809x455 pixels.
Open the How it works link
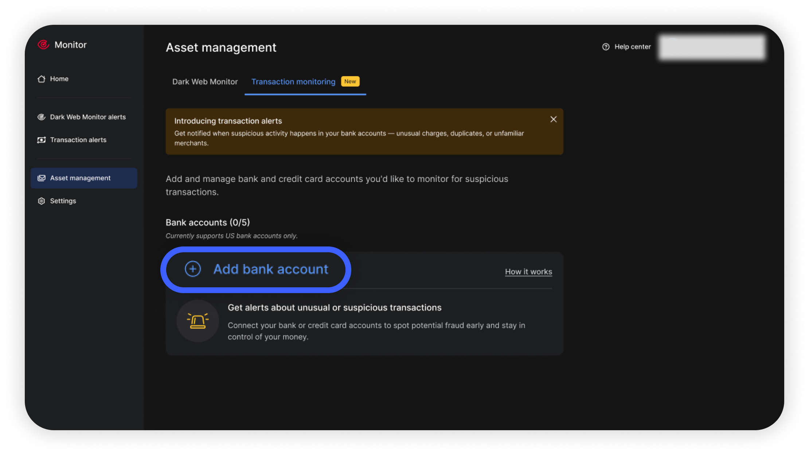[x=528, y=272]
